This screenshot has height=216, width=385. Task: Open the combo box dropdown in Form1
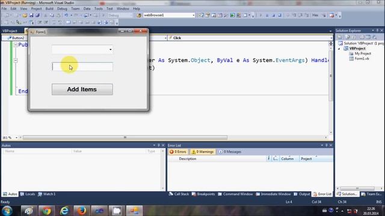[x=111, y=50]
